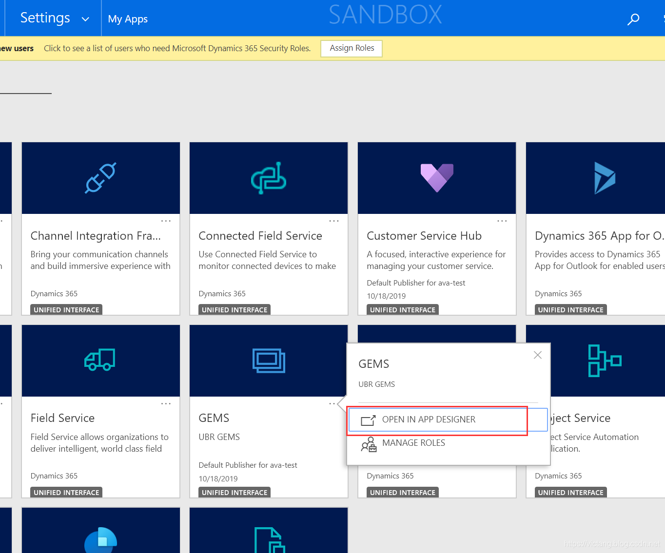The image size is (665, 553).
Task: Close the GEMS popup with X
Action: coord(538,355)
